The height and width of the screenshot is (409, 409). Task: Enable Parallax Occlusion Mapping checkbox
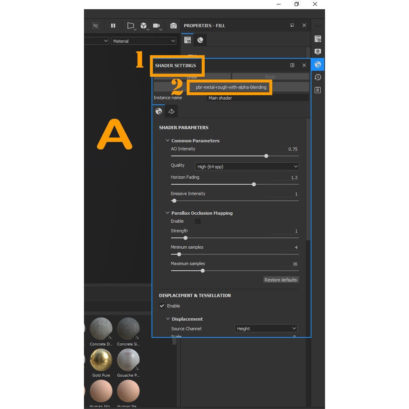pos(198,221)
